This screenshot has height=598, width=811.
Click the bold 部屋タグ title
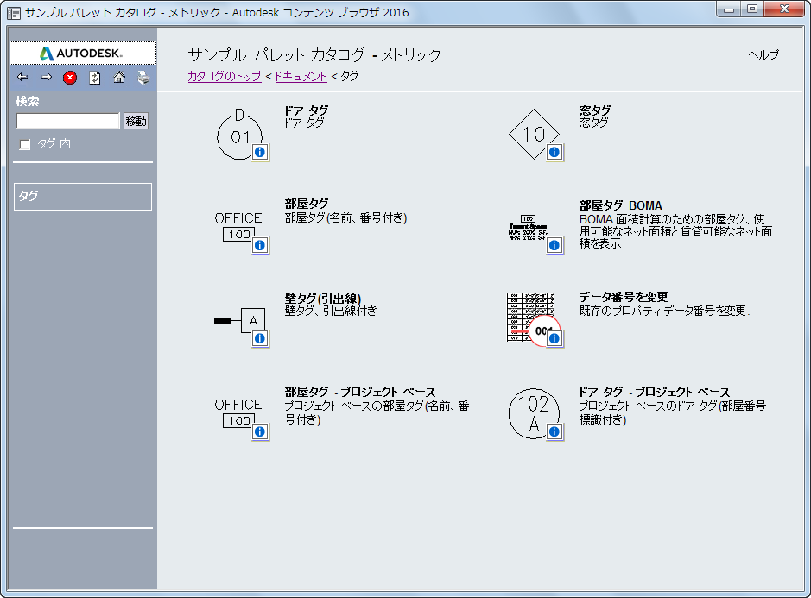tap(307, 204)
